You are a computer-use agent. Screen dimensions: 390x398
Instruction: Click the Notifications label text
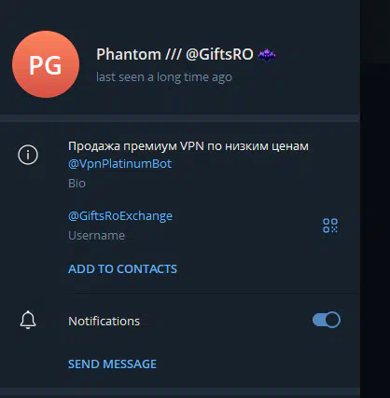[104, 321]
